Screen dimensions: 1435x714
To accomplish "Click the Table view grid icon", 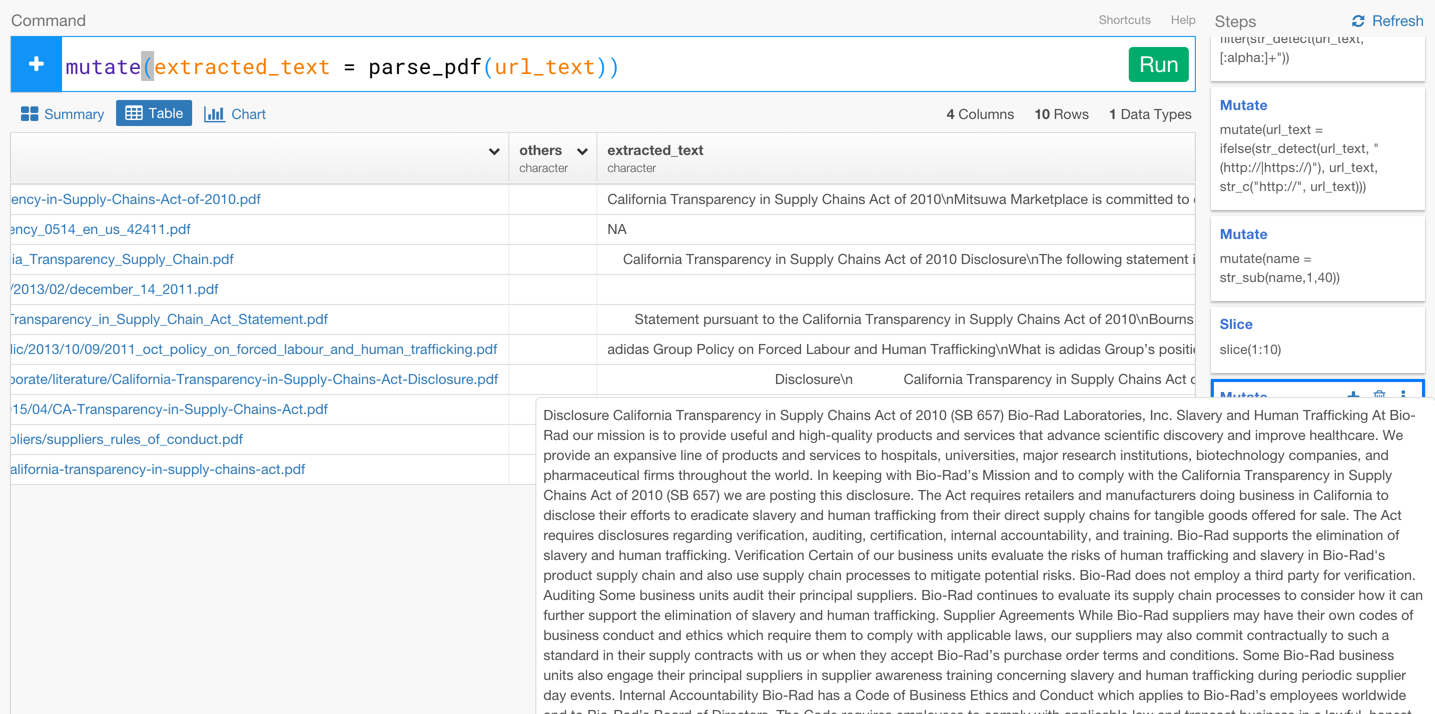I will (x=134, y=113).
